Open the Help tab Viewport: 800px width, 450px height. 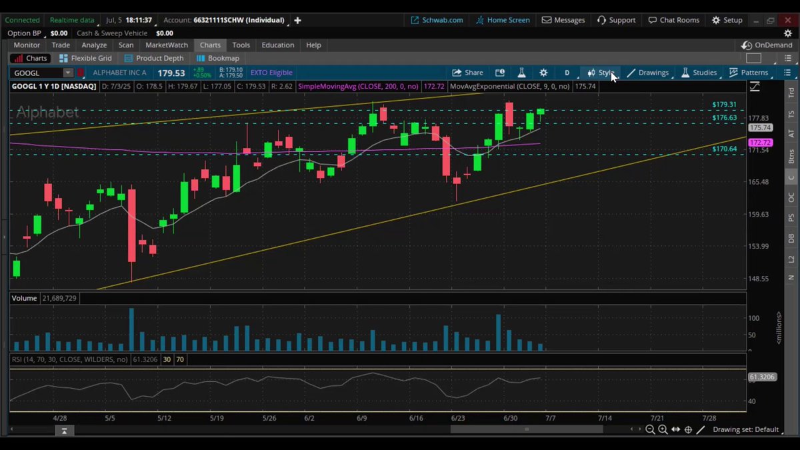(313, 45)
